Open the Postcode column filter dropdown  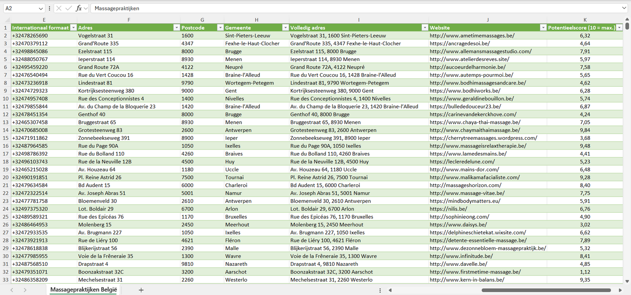[220, 27]
